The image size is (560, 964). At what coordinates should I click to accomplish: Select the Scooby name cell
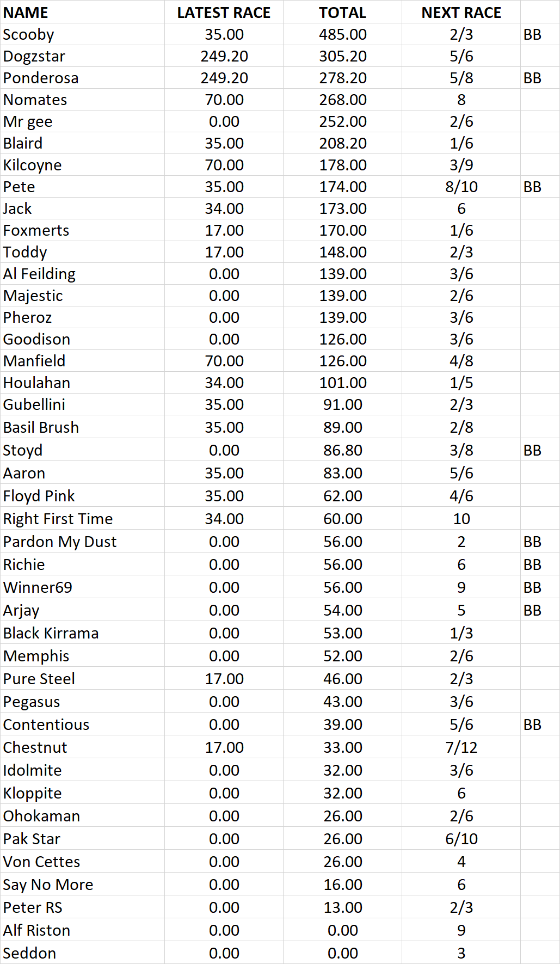tap(29, 34)
